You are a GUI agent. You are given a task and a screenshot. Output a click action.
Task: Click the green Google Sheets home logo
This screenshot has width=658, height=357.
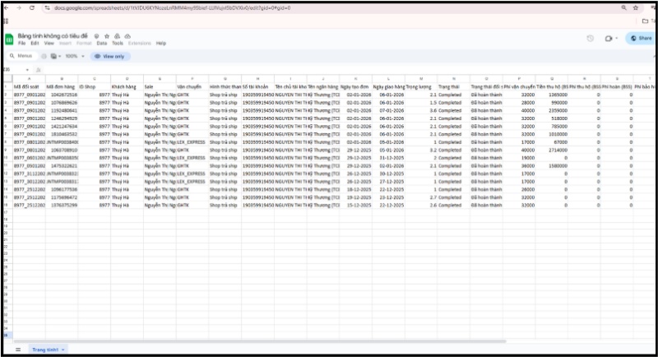point(9,39)
